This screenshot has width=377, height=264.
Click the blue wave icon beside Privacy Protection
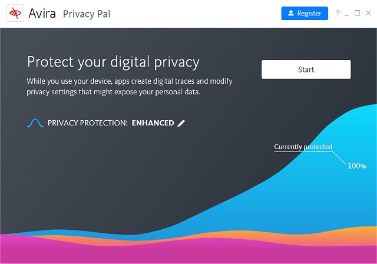point(35,123)
